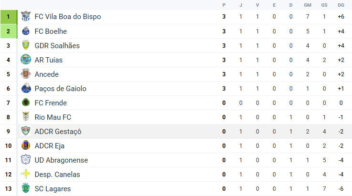Viewport: 352px width, 196px height.
Task: Click the SC Lagares team name
Action: point(53,189)
